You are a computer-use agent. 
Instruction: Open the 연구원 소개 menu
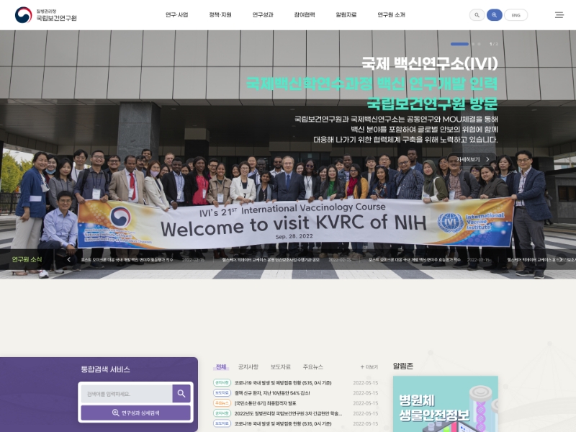(x=391, y=15)
